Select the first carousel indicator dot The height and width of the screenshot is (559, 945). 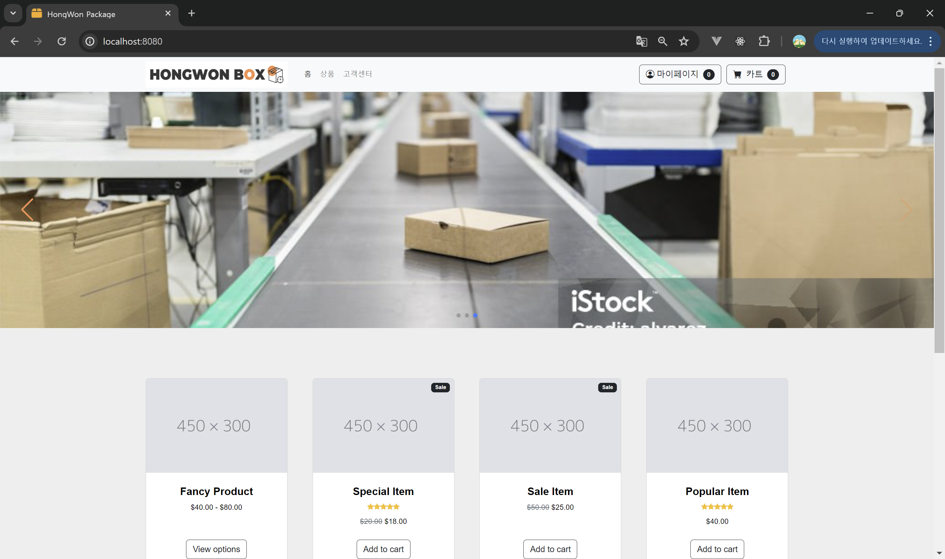click(x=458, y=315)
